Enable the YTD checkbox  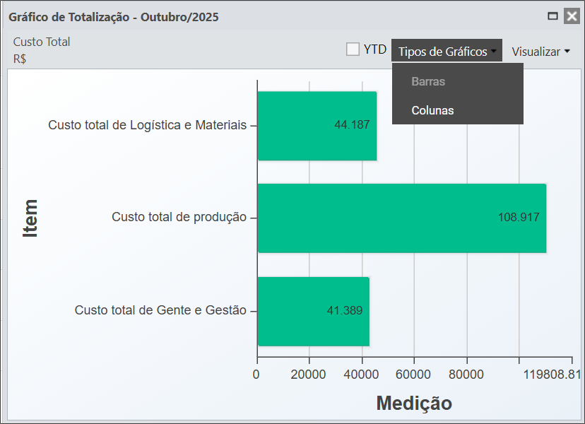point(353,49)
